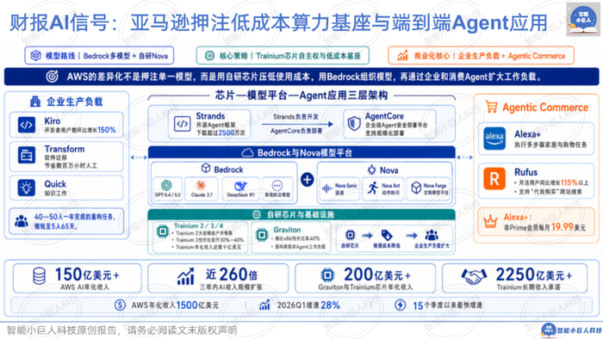This screenshot has width=603, height=339.
Task: Click the Quick lightbulb icon
Action: point(27,188)
